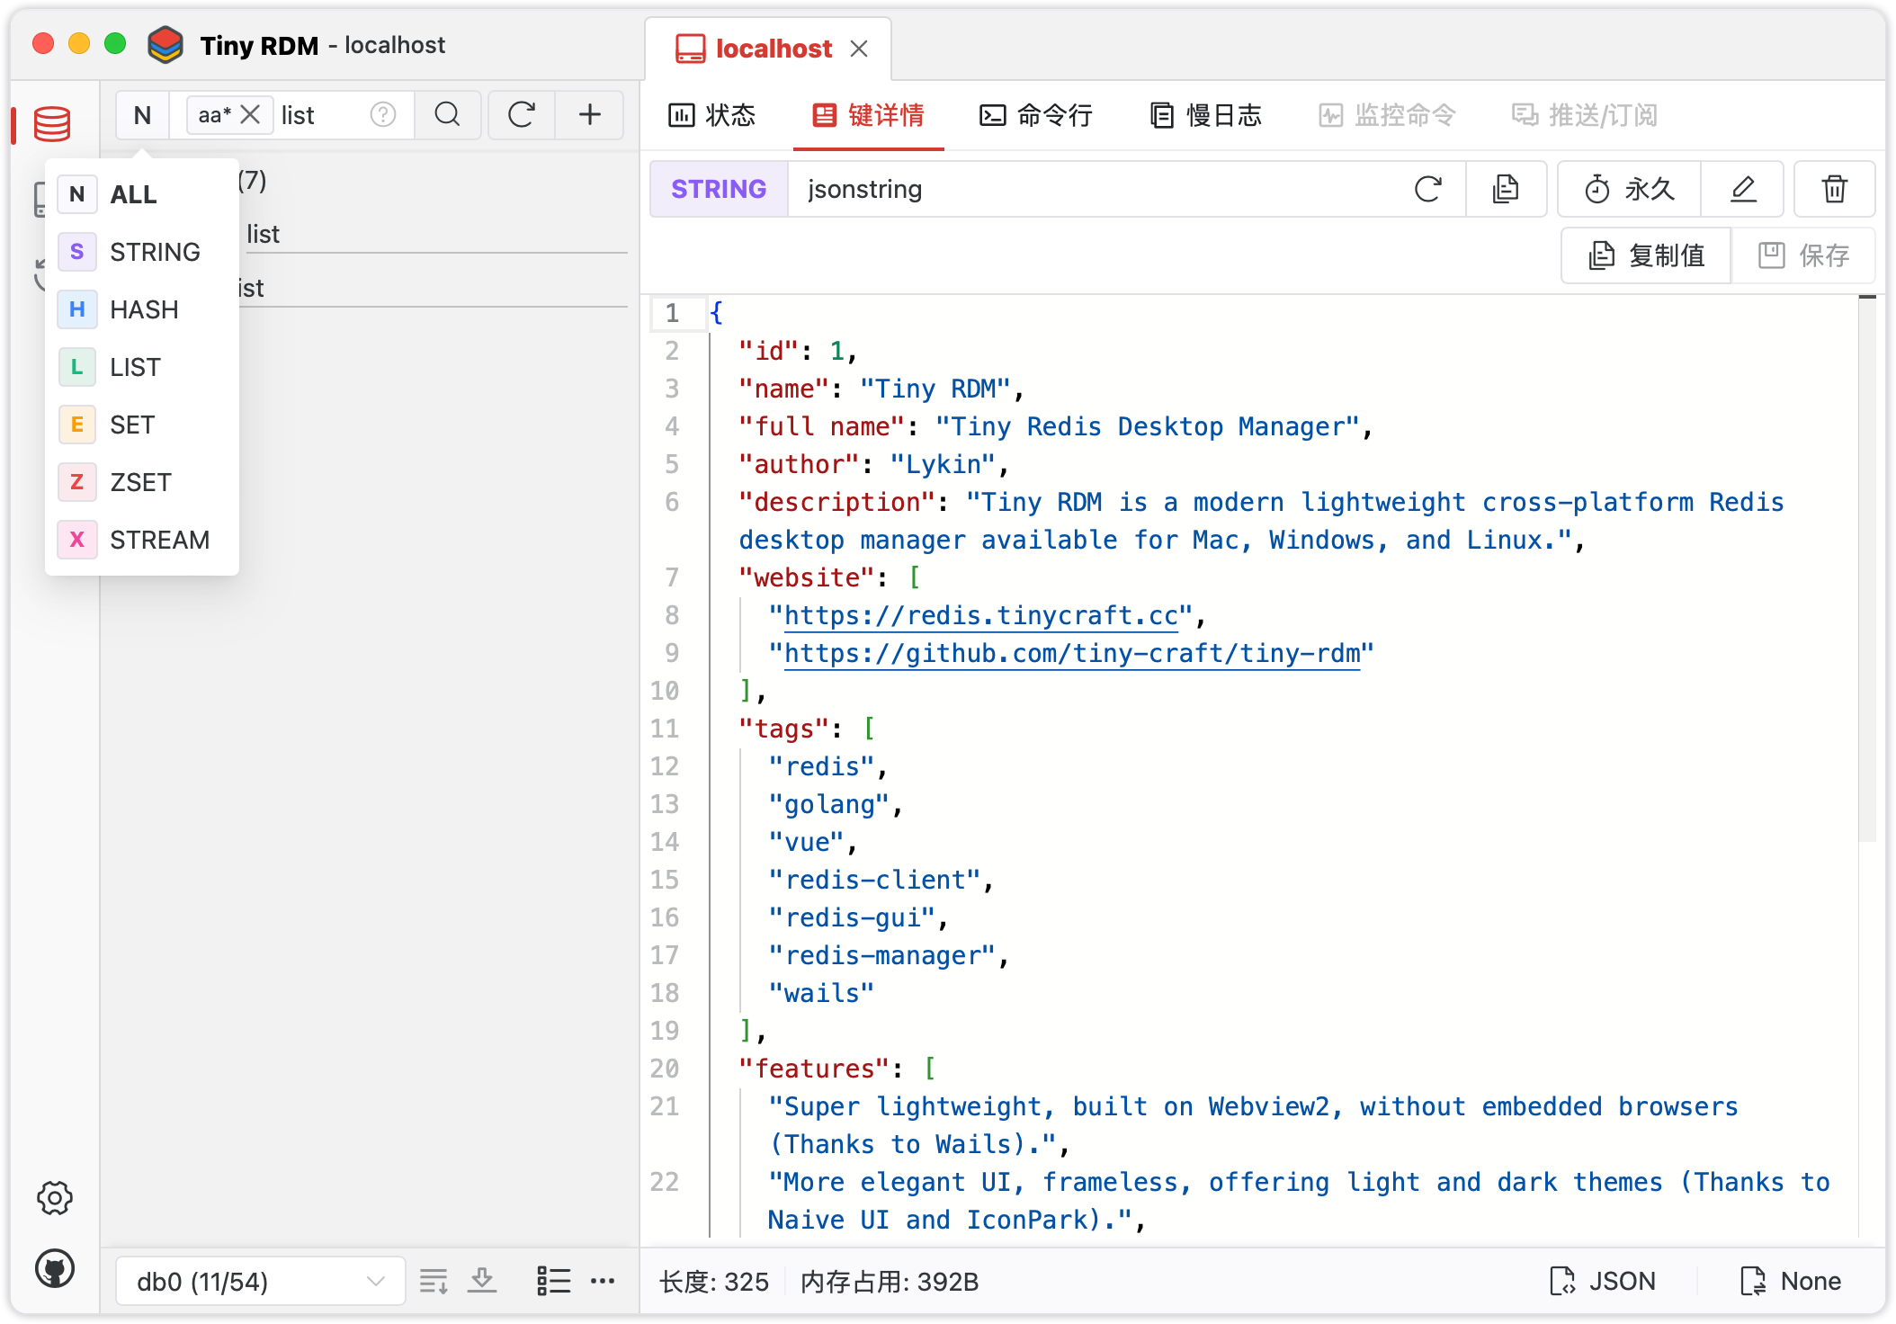Open the None decode dropdown
Image resolution: width=1896 pixels, height=1324 pixels.
point(1790,1281)
